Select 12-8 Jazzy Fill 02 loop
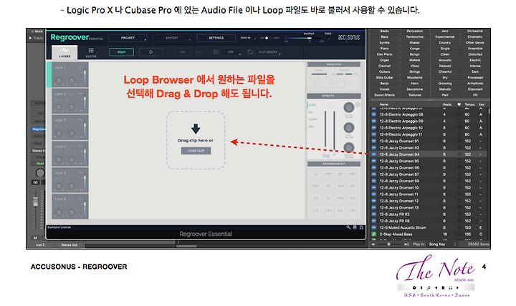This screenshot has width=516, height=306. [430, 214]
